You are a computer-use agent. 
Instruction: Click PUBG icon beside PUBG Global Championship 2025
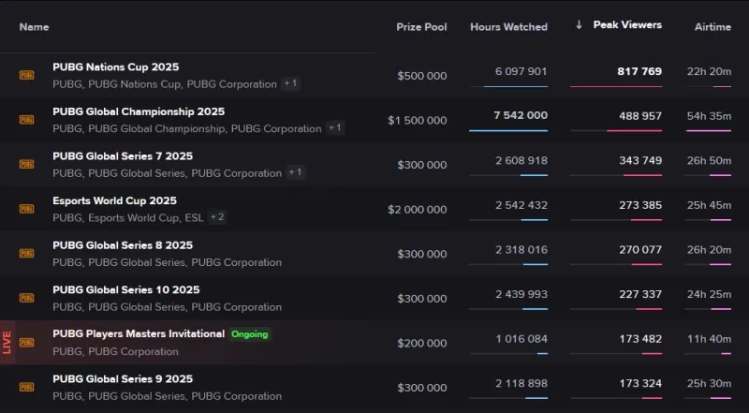coord(26,120)
